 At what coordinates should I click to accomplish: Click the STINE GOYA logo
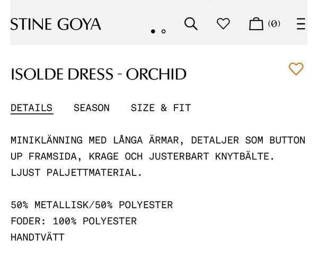[x=56, y=24]
